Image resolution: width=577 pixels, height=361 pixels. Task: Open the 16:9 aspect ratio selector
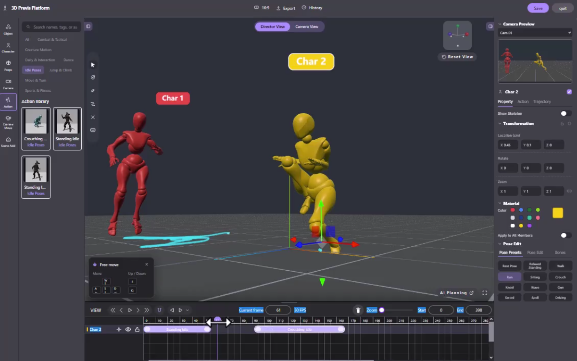262,8
